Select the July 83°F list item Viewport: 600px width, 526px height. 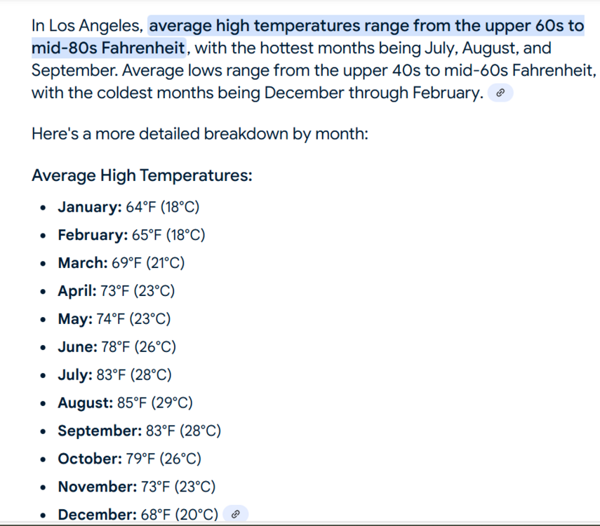pyautogui.click(x=114, y=375)
